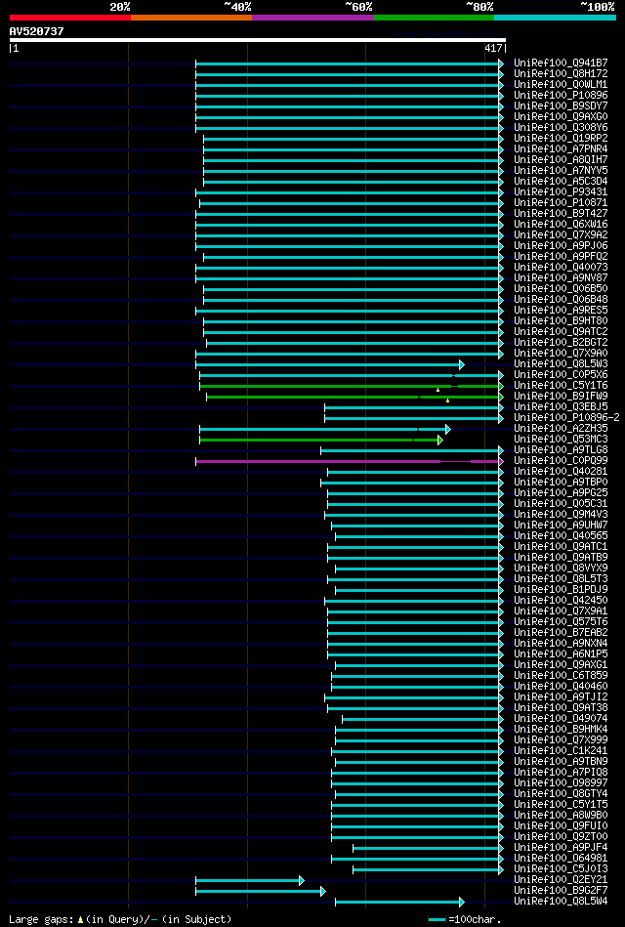Click the UniRef100_Q9ZT00 label
Screen dimensions: 625x927
(x=561, y=838)
